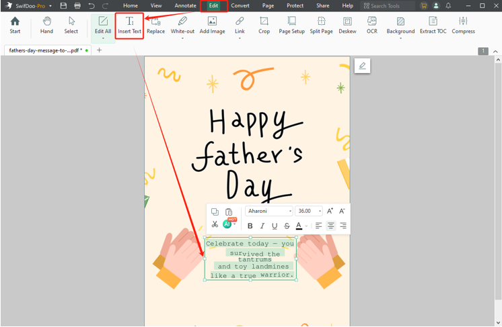
Task: Align text to the left
Action: [318, 226]
